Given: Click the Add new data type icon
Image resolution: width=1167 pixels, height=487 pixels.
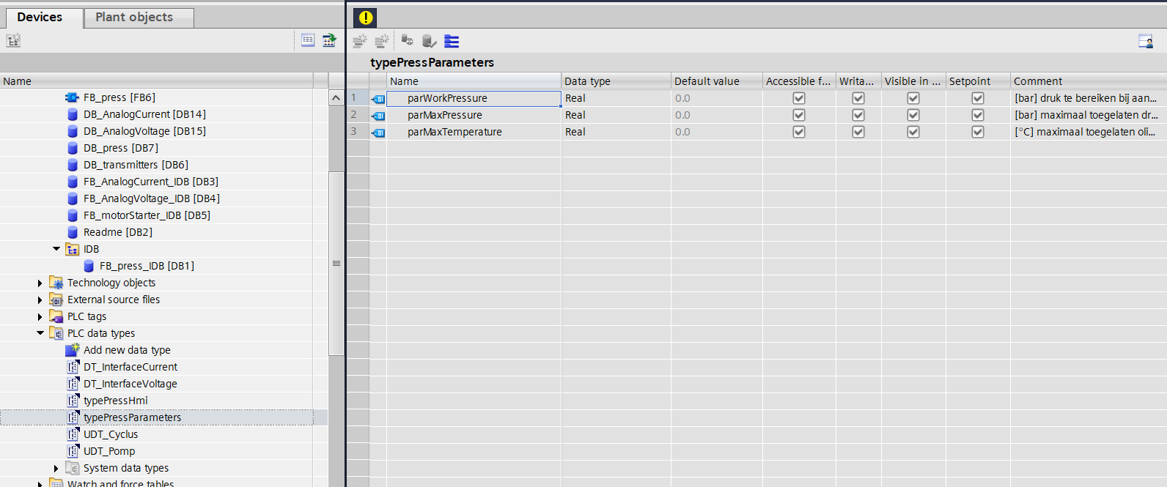Looking at the screenshot, I should point(73,350).
